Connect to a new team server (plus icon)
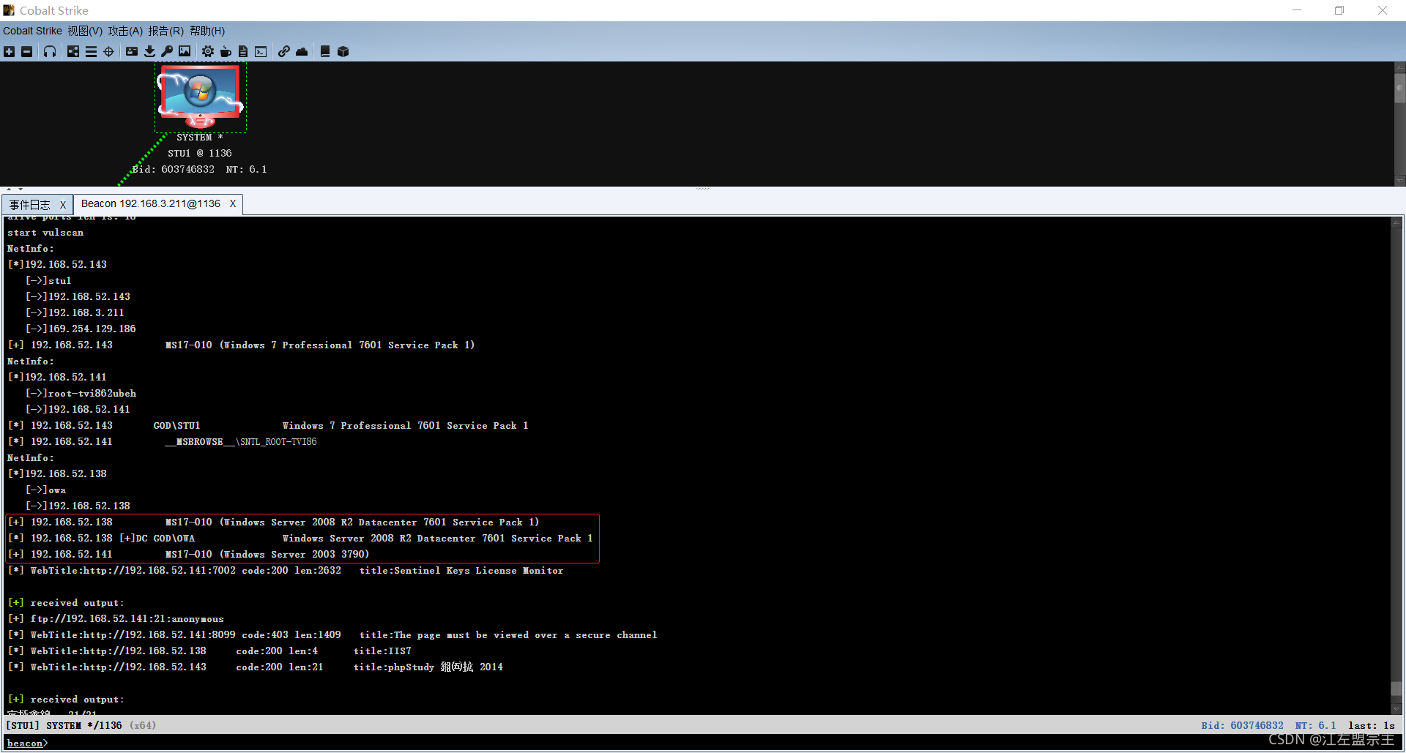This screenshot has width=1406, height=753. tap(9, 51)
